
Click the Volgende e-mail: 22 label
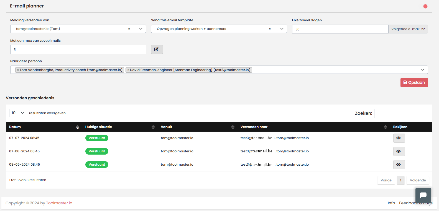coord(408,29)
